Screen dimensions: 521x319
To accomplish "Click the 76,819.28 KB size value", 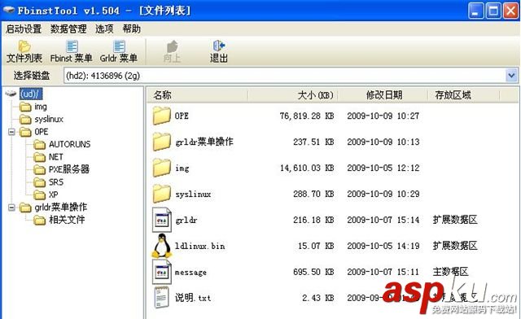I will point(307,116).
